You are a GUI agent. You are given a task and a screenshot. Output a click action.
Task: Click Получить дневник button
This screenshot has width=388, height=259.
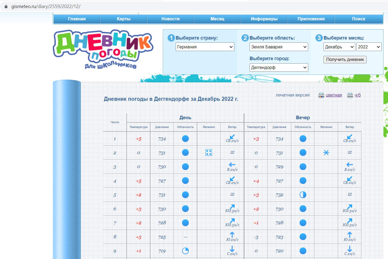345,60
